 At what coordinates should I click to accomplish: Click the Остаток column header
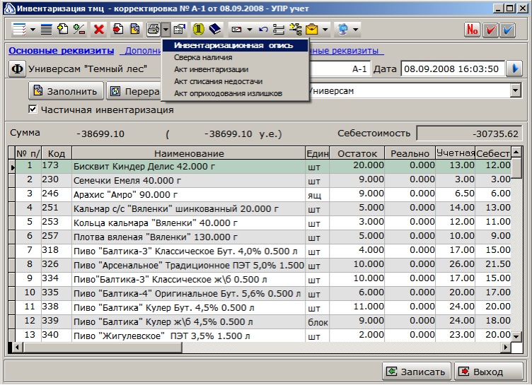357,153
